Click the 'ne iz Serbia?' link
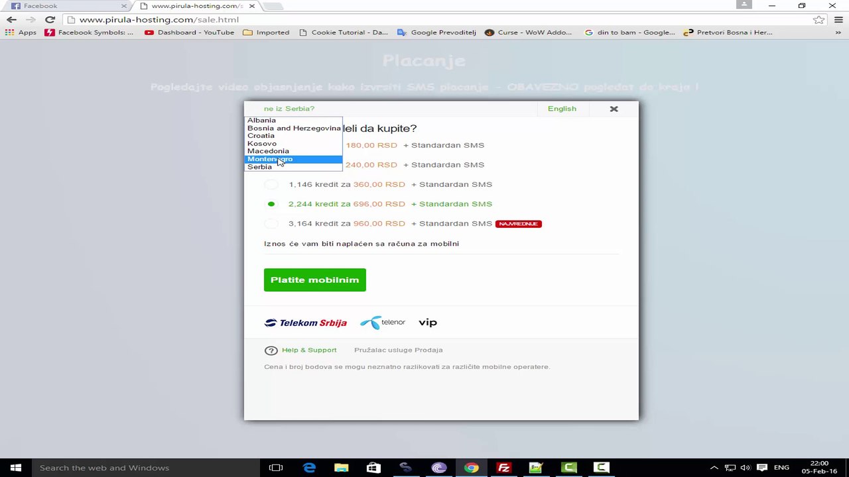Viewport: 849px width, 477px height. click(289, 109)
